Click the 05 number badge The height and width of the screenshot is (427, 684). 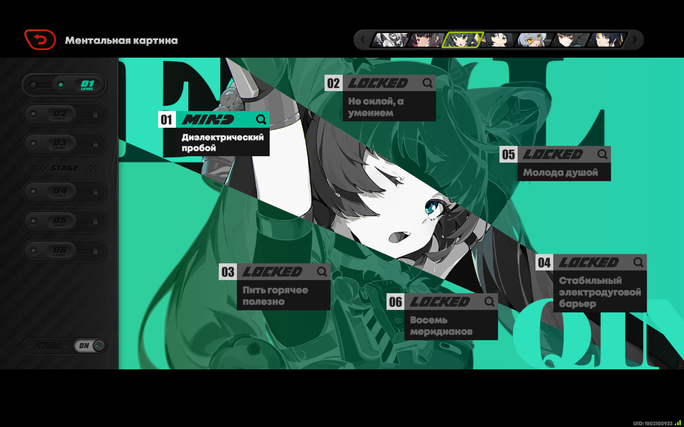click(508, 154)
